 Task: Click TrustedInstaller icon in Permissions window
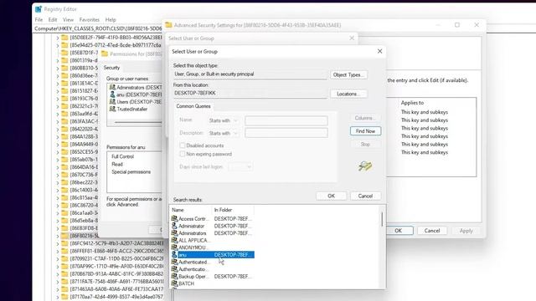pos(112,109)
